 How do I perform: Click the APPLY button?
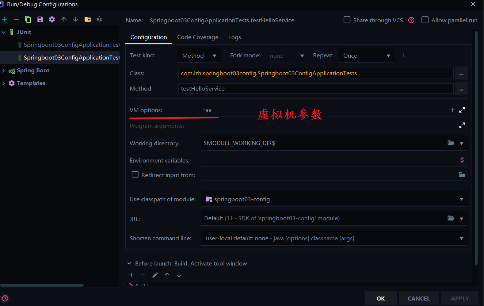click(460, 298)
